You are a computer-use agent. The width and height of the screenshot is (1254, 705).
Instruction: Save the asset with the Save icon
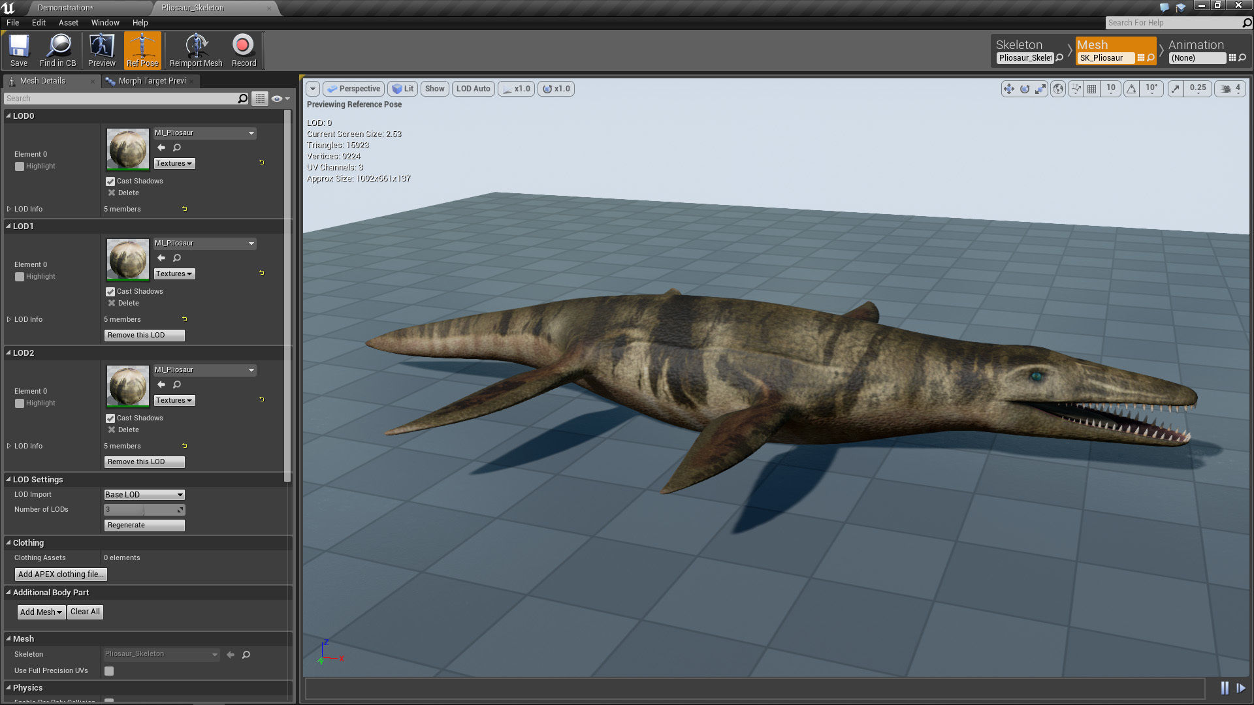(19, 50)
